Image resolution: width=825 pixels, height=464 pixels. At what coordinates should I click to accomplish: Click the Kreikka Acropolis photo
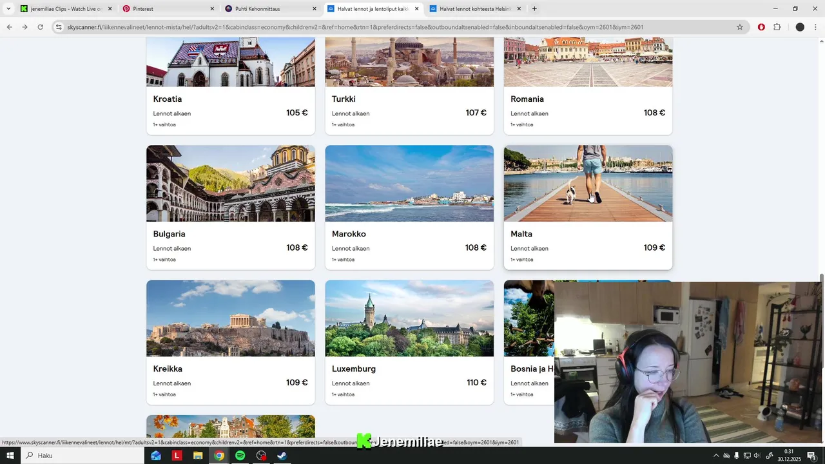click(x=231, y=318)
